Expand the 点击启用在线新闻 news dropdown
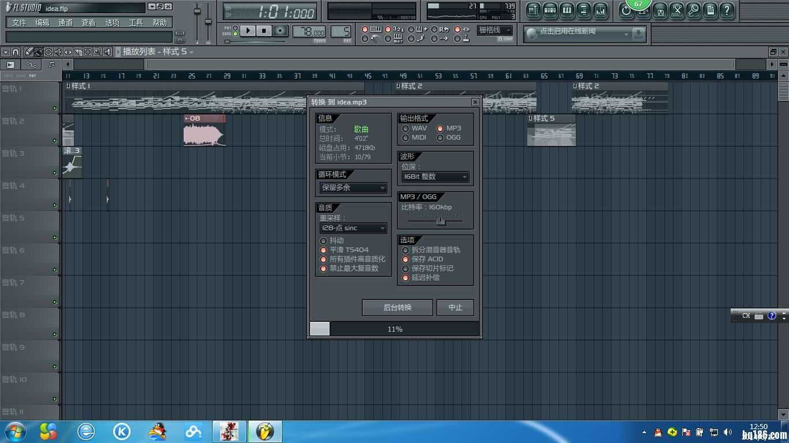This screenshot has width=789, height=443. pos(626,35)
